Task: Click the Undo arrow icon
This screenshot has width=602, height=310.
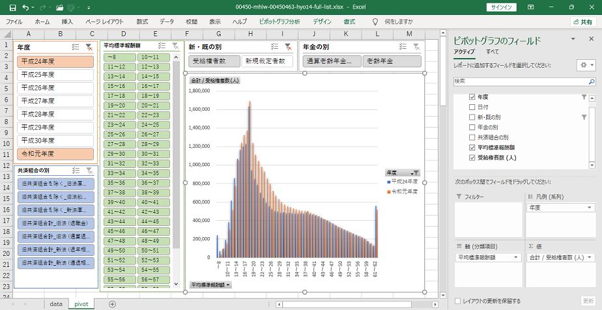Action: pos(25,7)
